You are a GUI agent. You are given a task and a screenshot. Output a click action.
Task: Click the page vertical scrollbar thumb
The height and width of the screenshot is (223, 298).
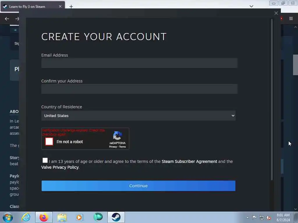tap(295, 65)
